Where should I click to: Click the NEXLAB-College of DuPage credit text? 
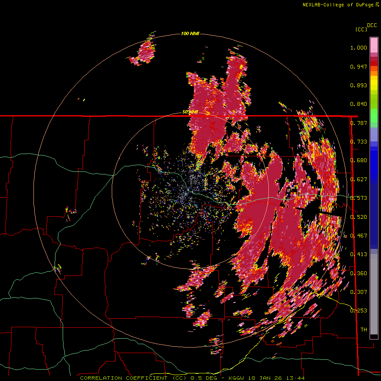339,5
